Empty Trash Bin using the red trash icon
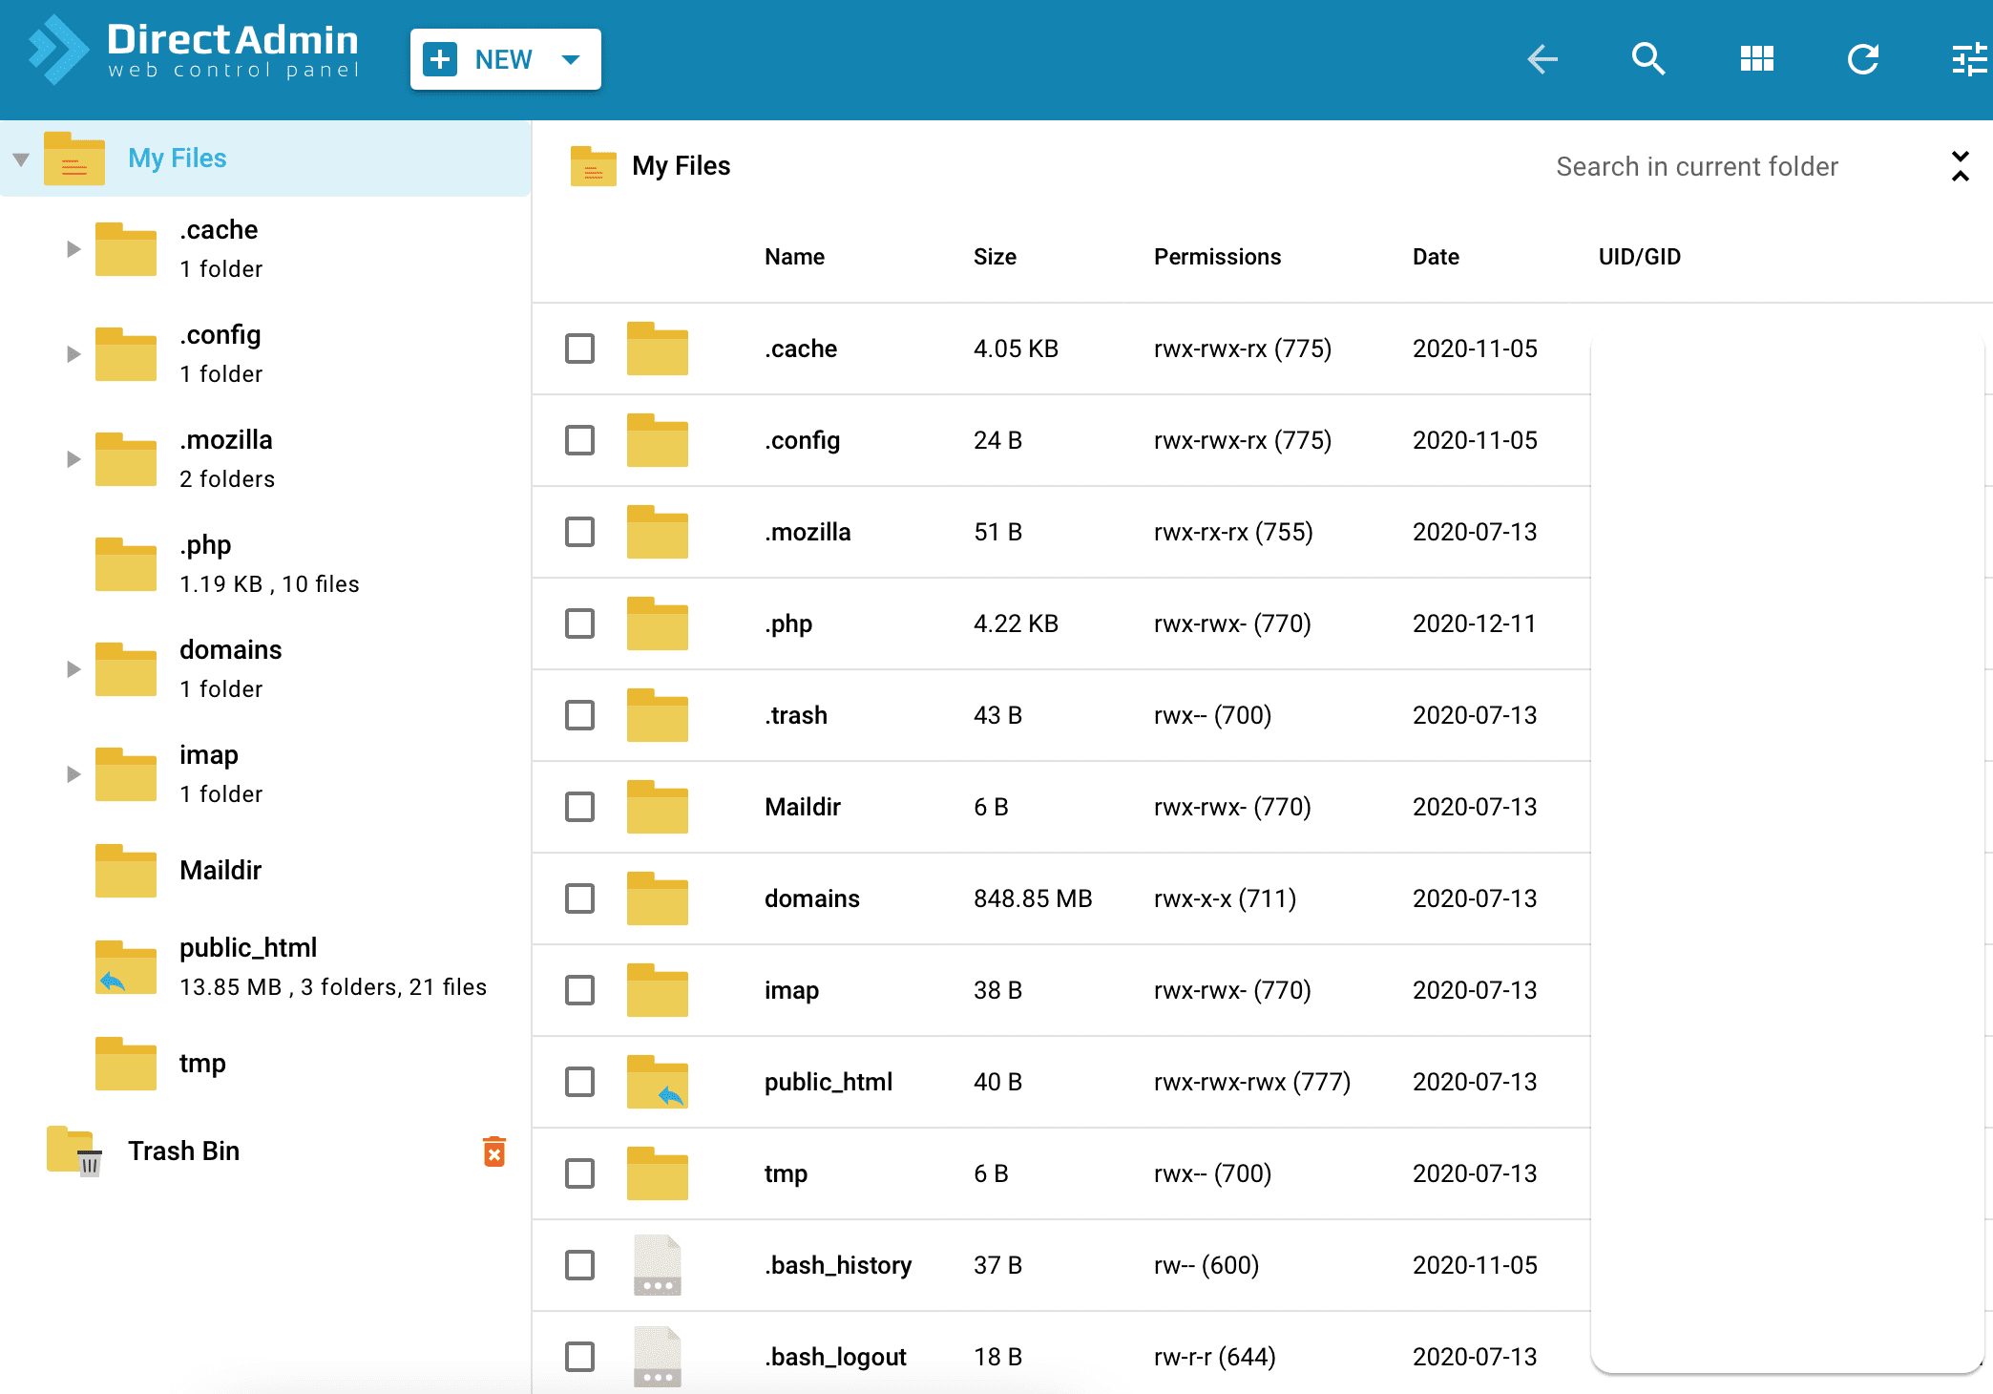 (494, 1152)
